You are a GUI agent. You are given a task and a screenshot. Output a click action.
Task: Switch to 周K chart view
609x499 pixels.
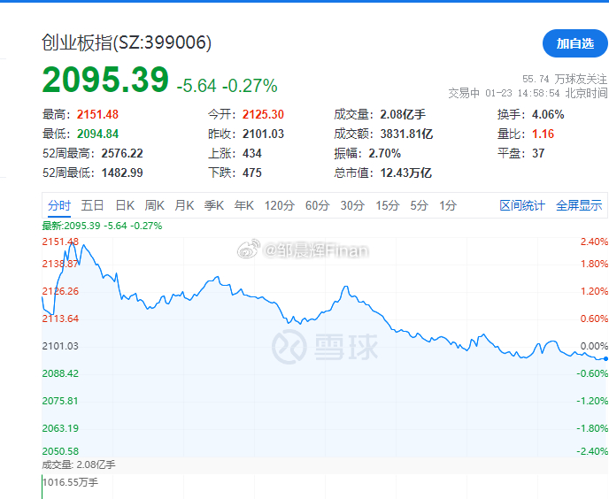point(155,205)
